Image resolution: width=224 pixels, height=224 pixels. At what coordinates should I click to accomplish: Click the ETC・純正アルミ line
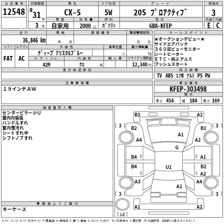(173, 59)
